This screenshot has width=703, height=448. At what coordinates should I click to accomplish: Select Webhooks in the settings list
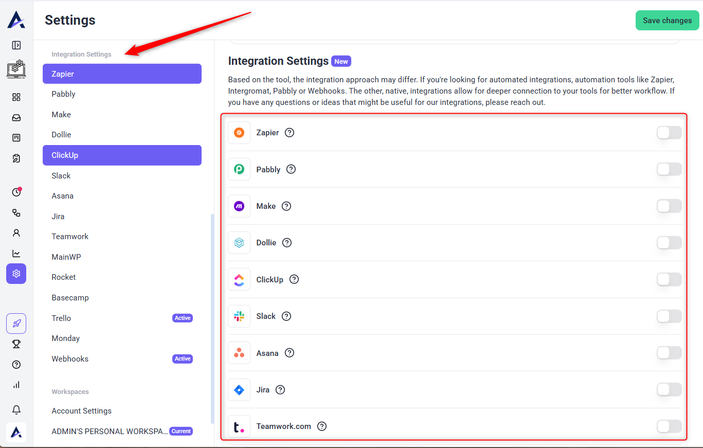click(x=70, y=359)
